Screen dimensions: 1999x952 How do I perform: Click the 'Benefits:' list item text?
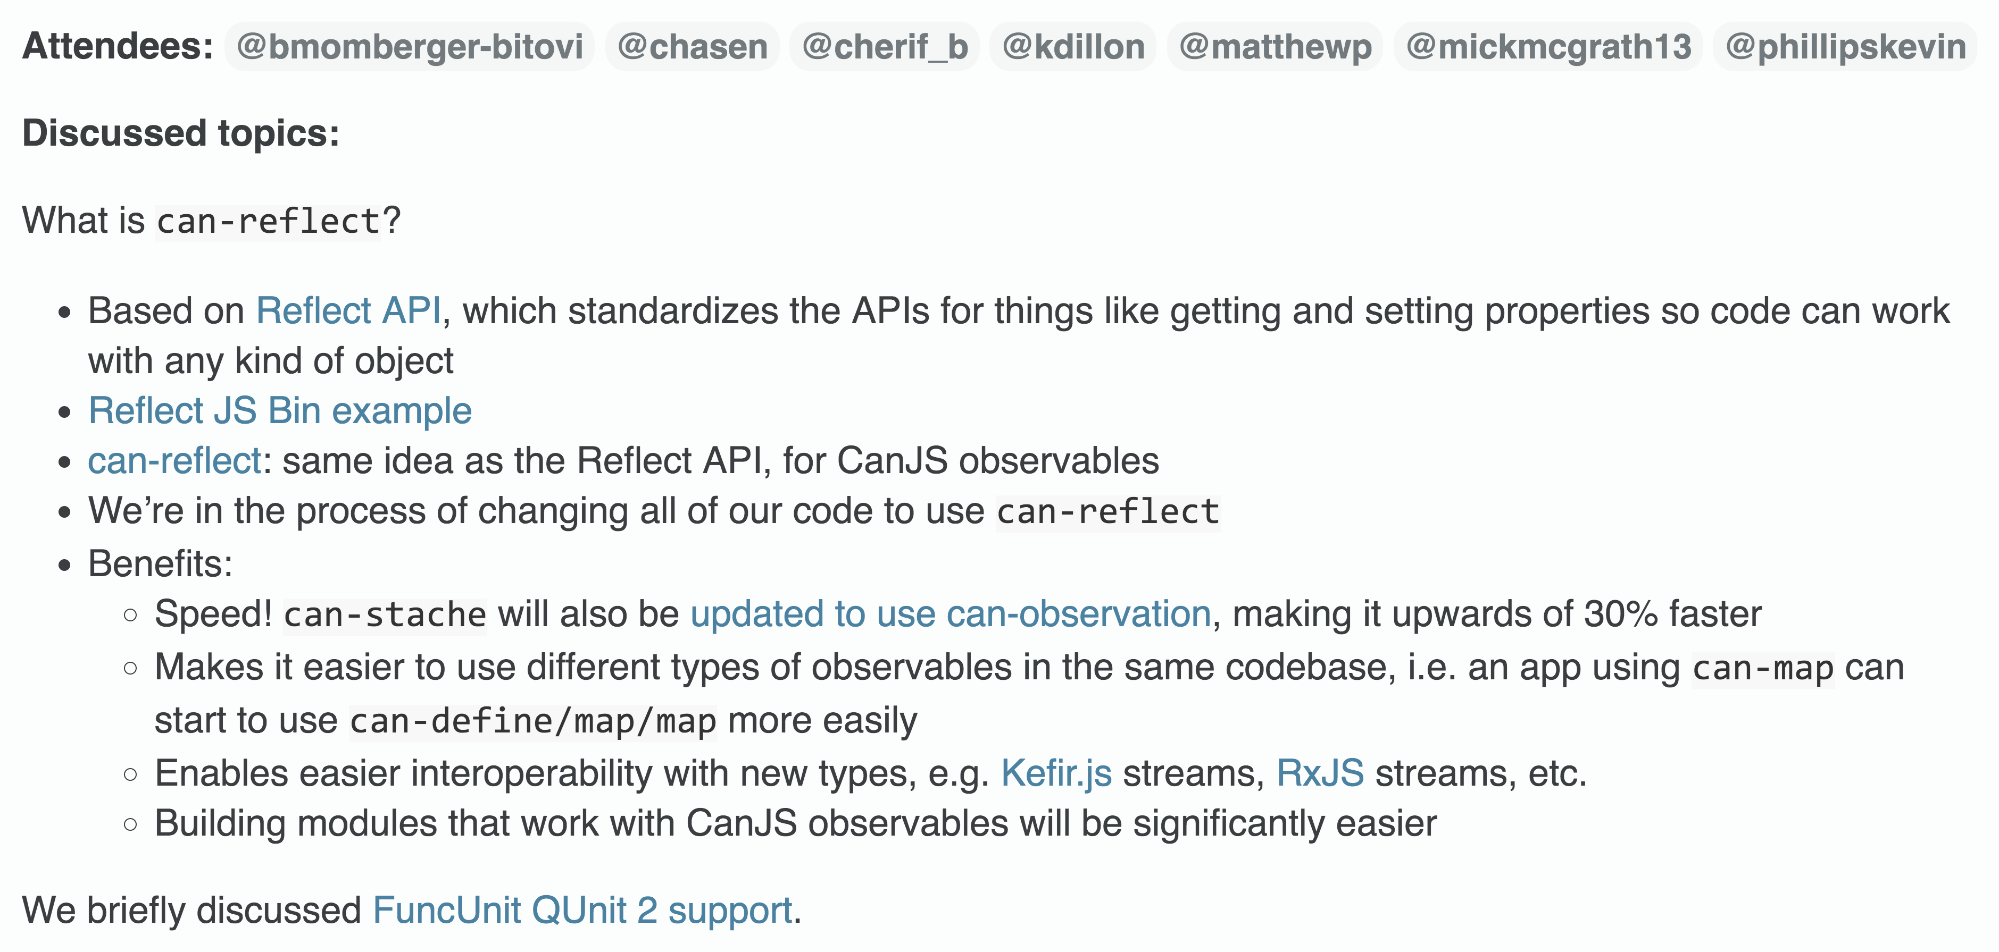[161, 563]
